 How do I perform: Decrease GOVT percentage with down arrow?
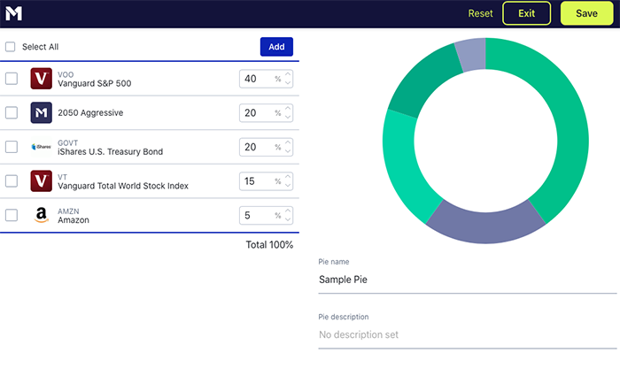(288, 151)
